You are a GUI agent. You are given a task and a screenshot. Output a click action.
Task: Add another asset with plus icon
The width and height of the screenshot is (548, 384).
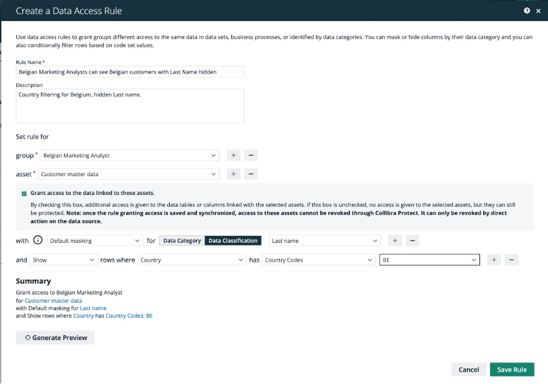(x=233, y=174)
